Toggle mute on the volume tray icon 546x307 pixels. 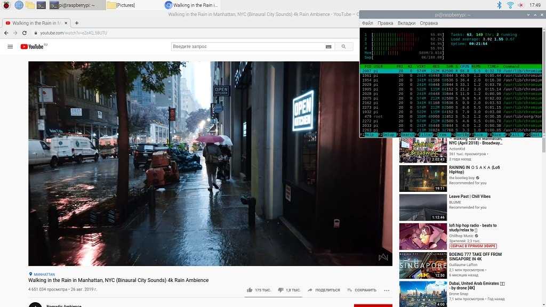(x=521, y=5)
